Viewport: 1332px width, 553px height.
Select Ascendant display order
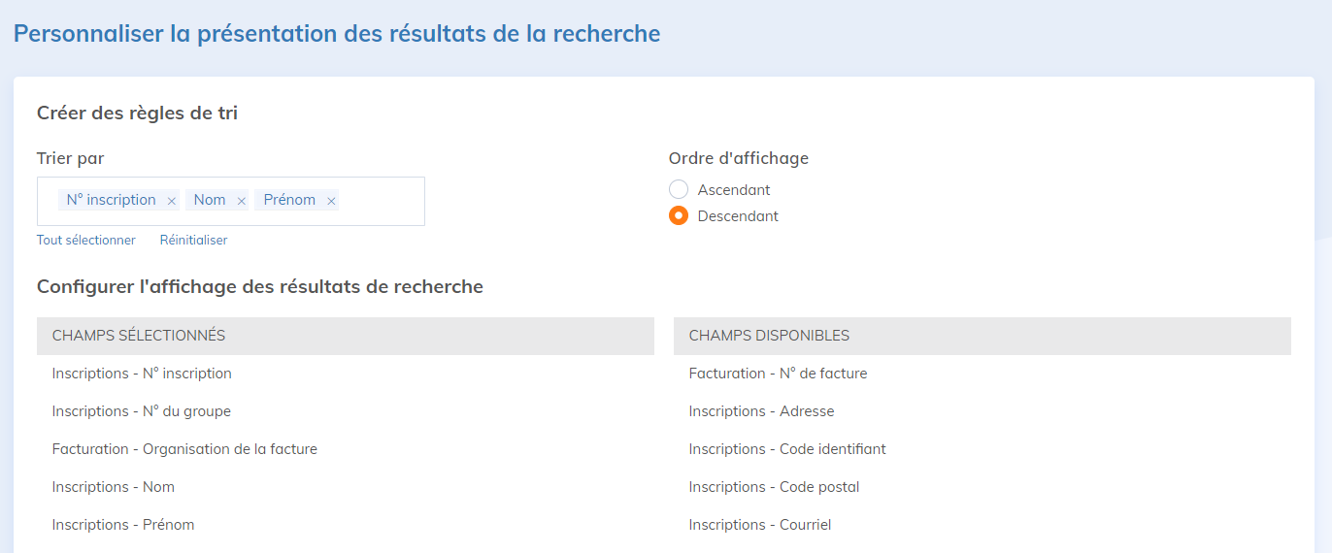pos(679,190)
